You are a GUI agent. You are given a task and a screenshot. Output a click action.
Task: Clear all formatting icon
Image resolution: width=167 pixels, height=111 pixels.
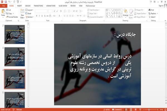coord(61,11)
